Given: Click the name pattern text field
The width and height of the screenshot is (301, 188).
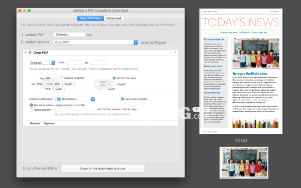Looking at the screenshot, I should click(x=75, y=109).
